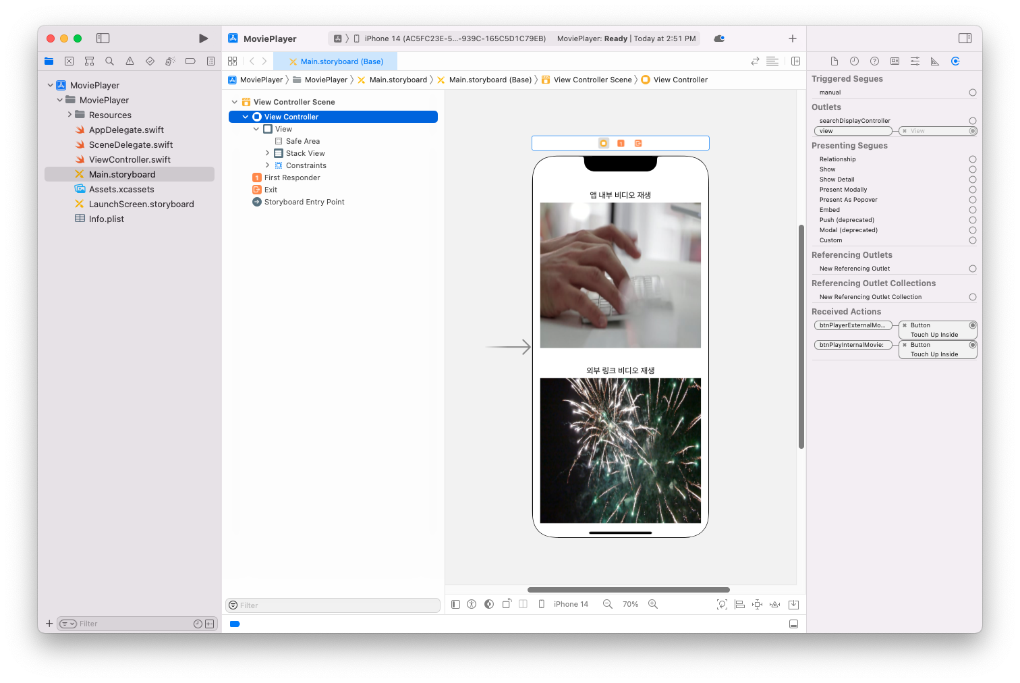Open the Test navigator diamond icon
The height and width of the screenshot is (683, 1020).
pos(150,61)
